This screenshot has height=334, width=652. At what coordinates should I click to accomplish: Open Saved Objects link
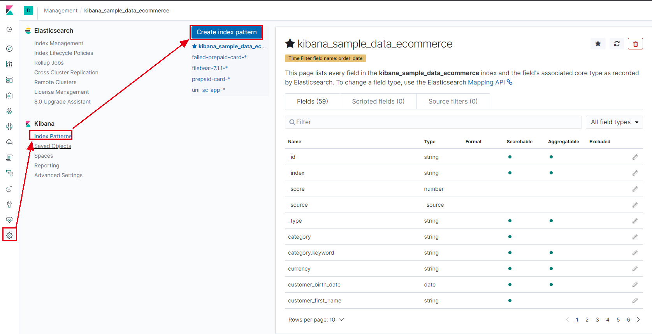(x=53, y=146)
